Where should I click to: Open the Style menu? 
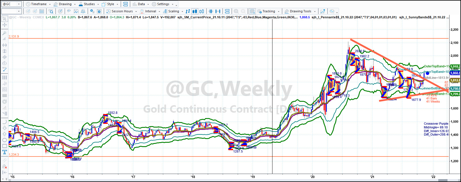pos(110,4)
